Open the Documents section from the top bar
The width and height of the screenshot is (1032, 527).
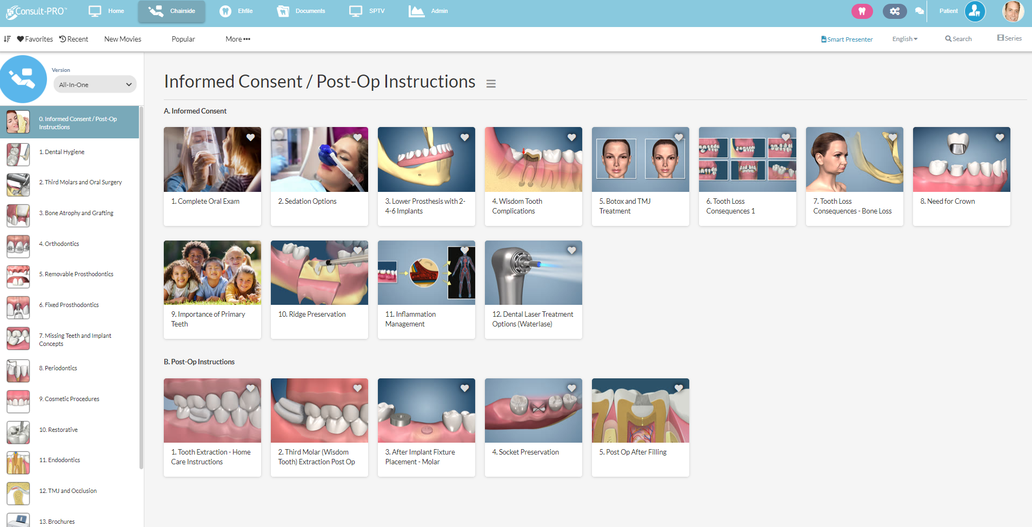[301, 11]
